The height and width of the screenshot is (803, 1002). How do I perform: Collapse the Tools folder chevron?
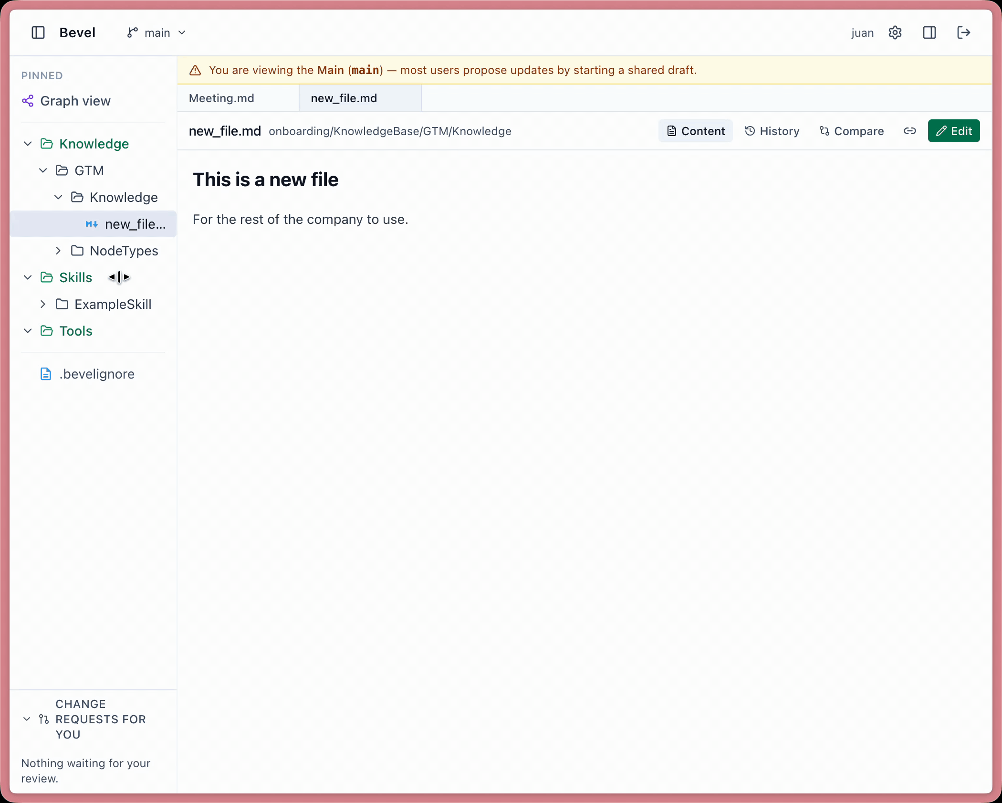[x=28, y=331]
